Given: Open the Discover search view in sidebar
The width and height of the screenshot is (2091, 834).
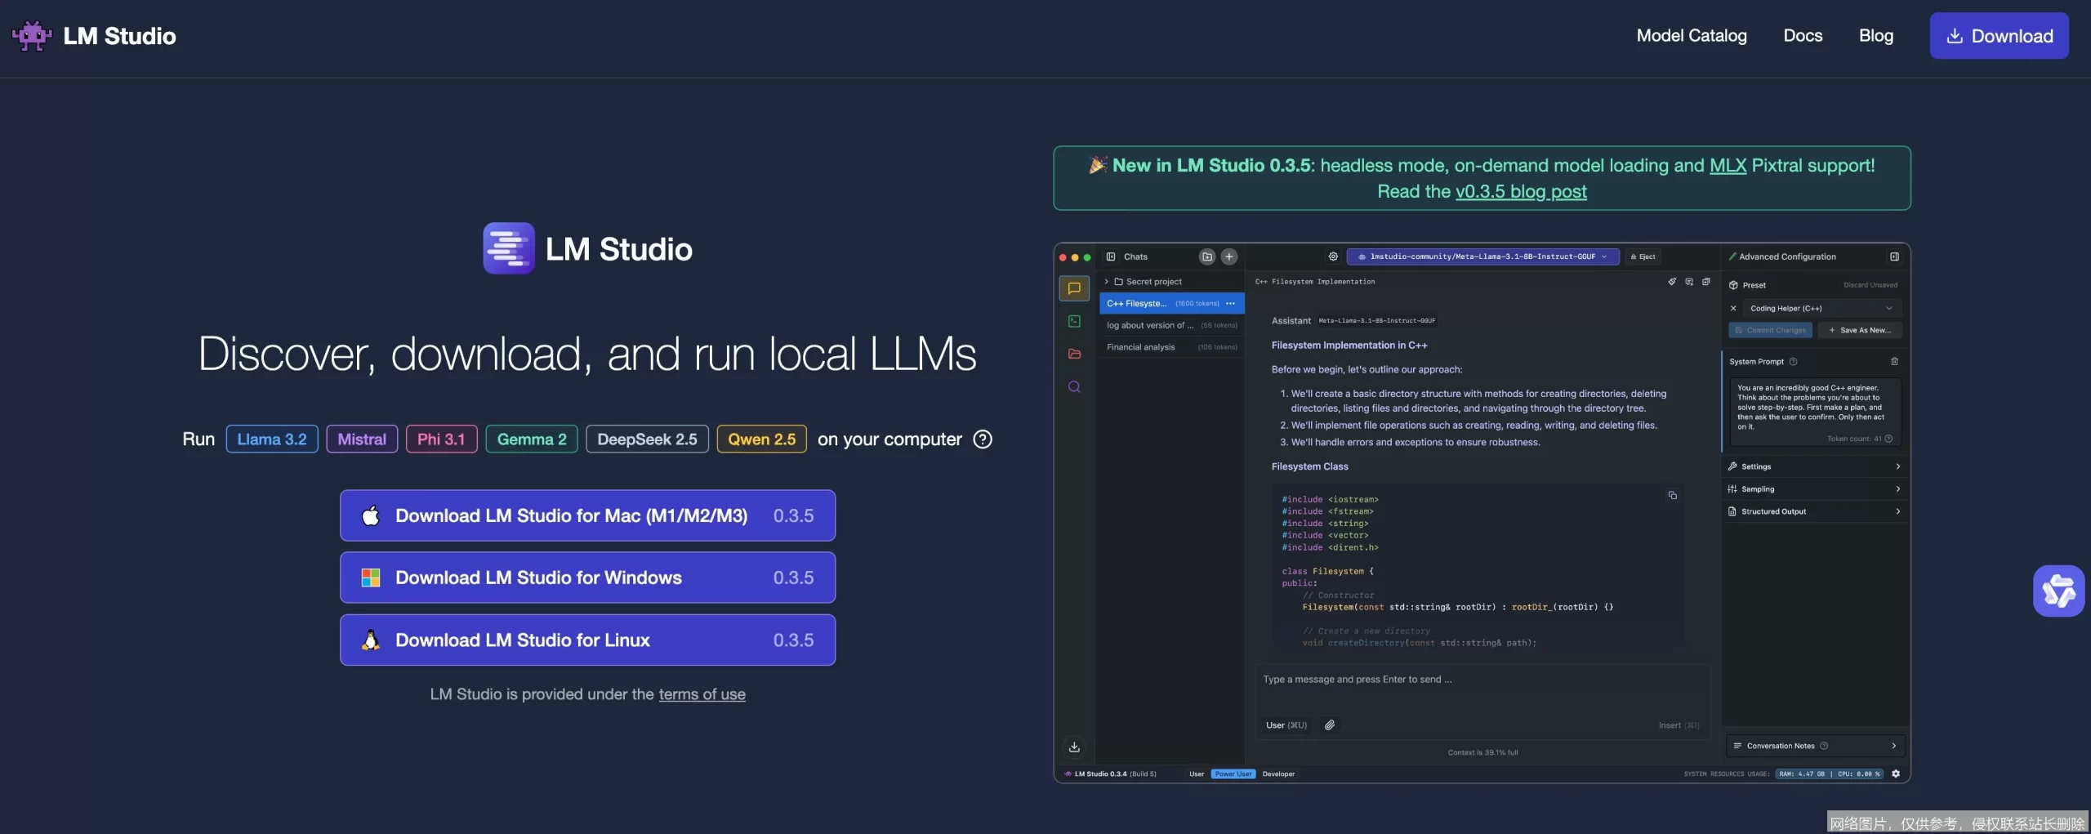Looking at the screenshot, I should [x=1074, y=386].
